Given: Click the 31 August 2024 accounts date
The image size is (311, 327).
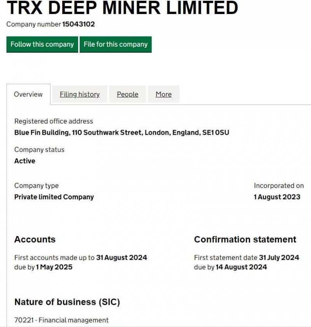Looking at the screenshot, I should pos(122,257).
